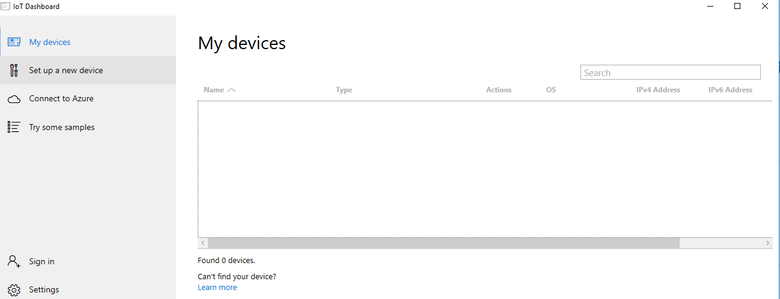This screenshot has width=780, height=299.
Task: Click the Settings gear icon
Action: point(14,290)
